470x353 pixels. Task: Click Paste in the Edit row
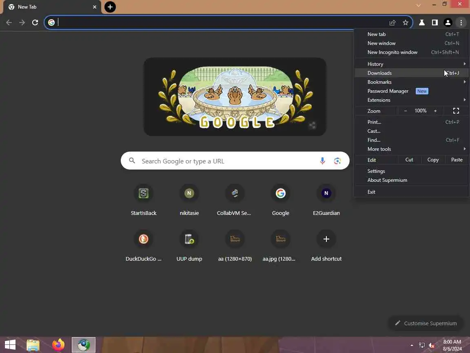click(x=457, y=160)
